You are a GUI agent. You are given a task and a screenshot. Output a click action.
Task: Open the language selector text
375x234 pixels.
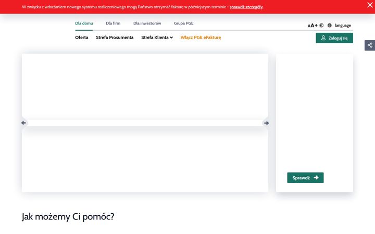tap(343, 25)
